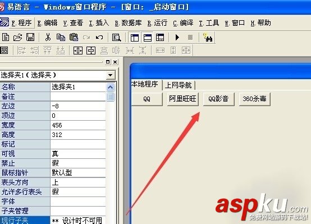
Task: Click the Stop square icon
Action: tap(190, 37)
